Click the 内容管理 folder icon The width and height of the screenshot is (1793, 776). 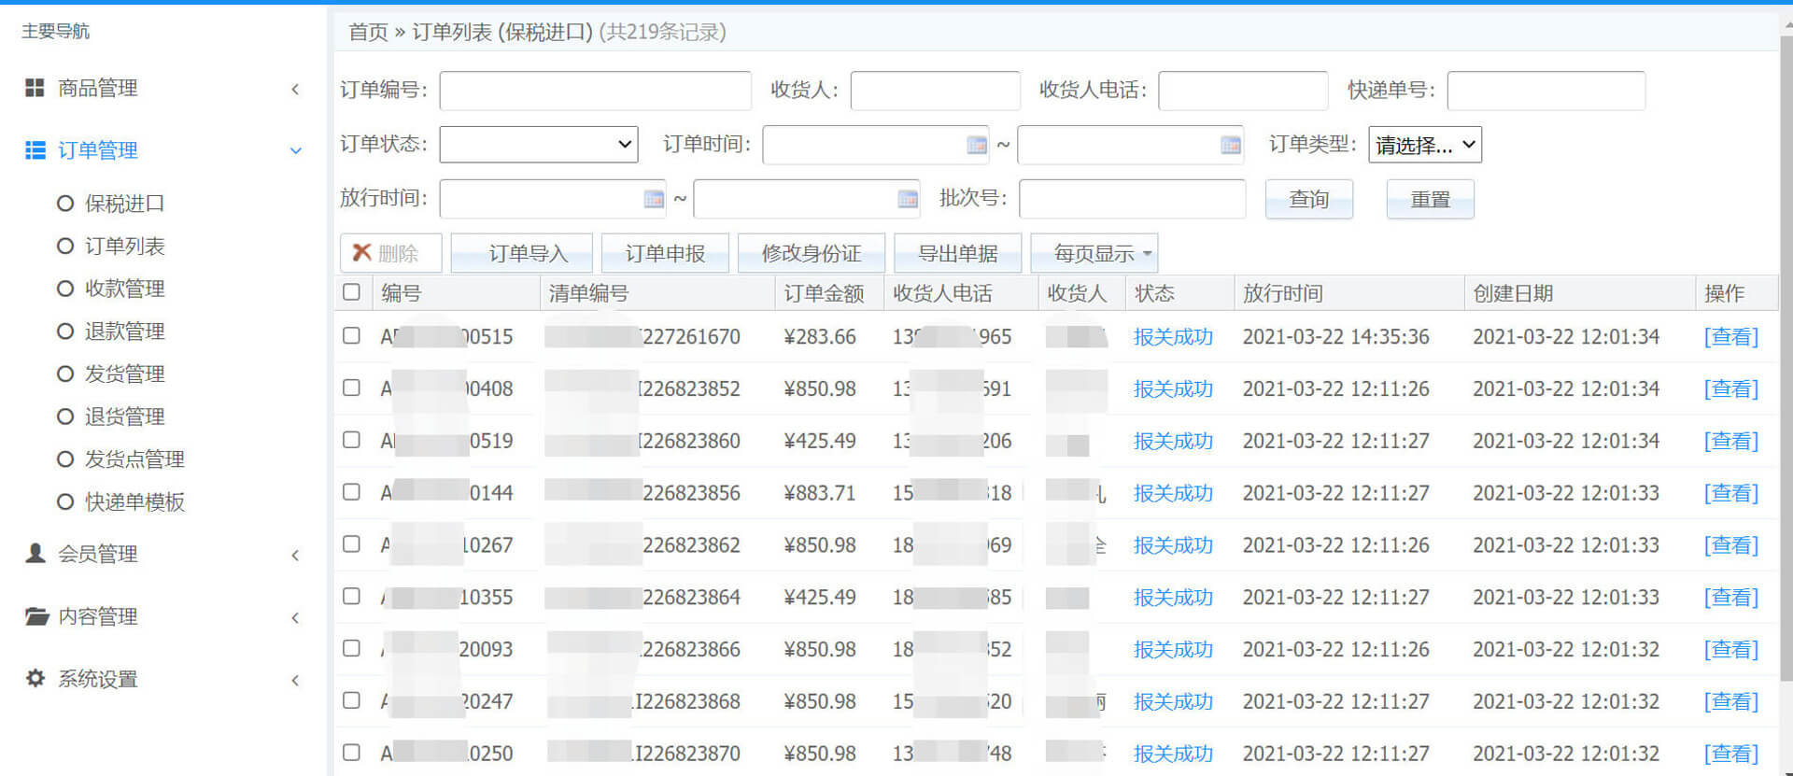(x=35, y=616)
